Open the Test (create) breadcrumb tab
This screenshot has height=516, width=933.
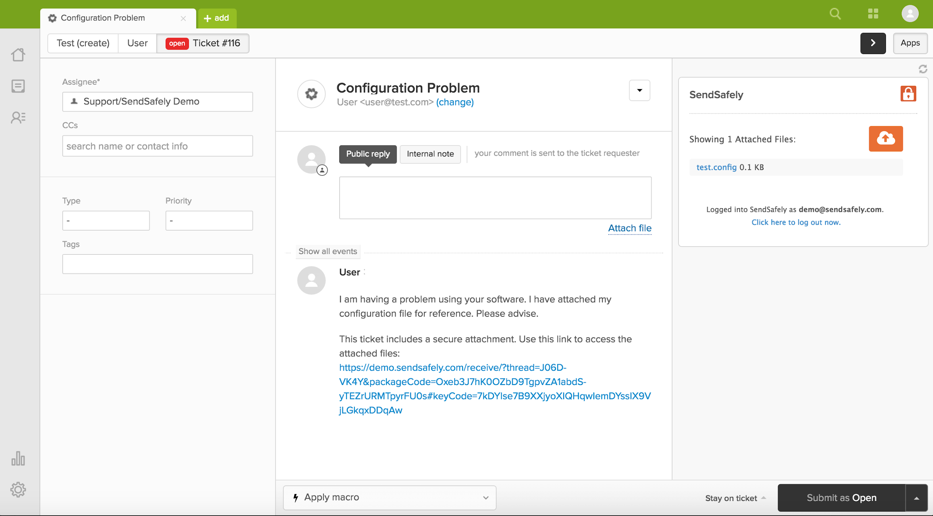(x=83, y=43)
